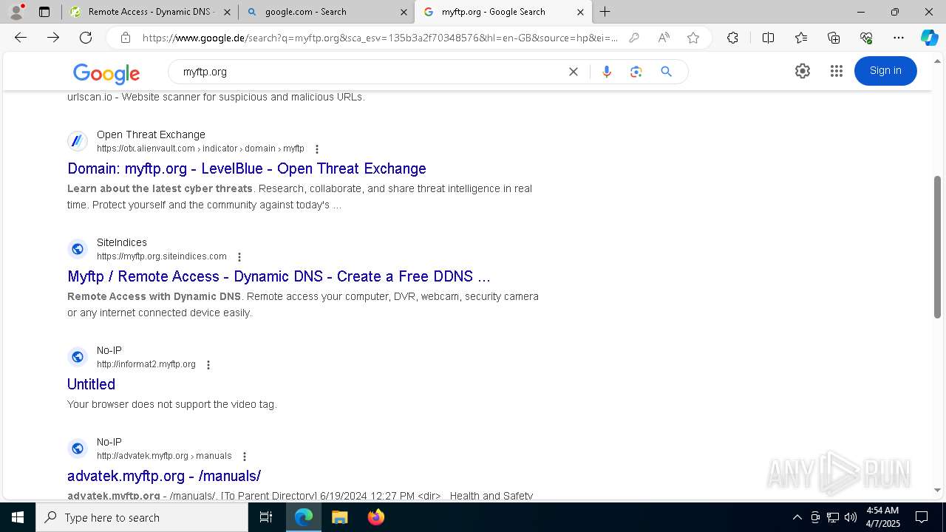The width and height of the screenshot is (946, 532).
Task: View site information lock icon
Action: click(126, 38)
